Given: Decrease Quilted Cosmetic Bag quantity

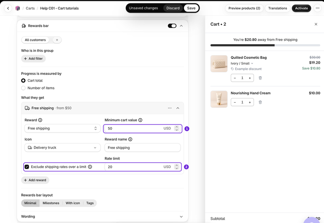Looking at the screenshot, I should pyautogui.click(x=235, y=78).
